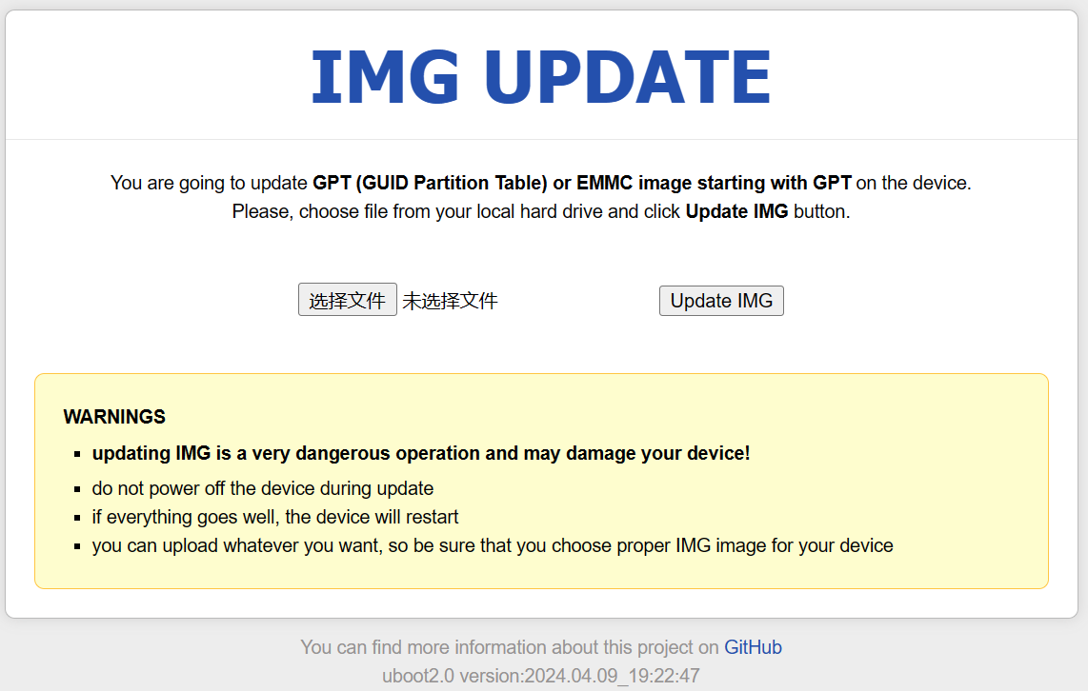Open the GitHub project link
The image size is (1088, 691).
tap(753, 646)
